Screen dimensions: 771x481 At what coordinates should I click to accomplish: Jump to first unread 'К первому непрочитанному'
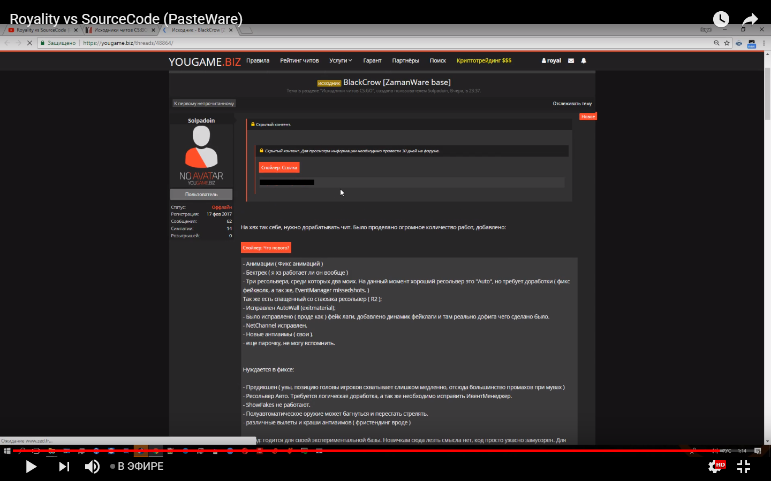(204, 103)
